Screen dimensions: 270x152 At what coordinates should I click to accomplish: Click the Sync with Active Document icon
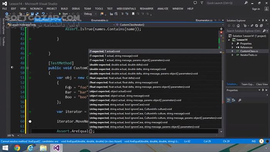pyautogui.click(x=252, y=25)
